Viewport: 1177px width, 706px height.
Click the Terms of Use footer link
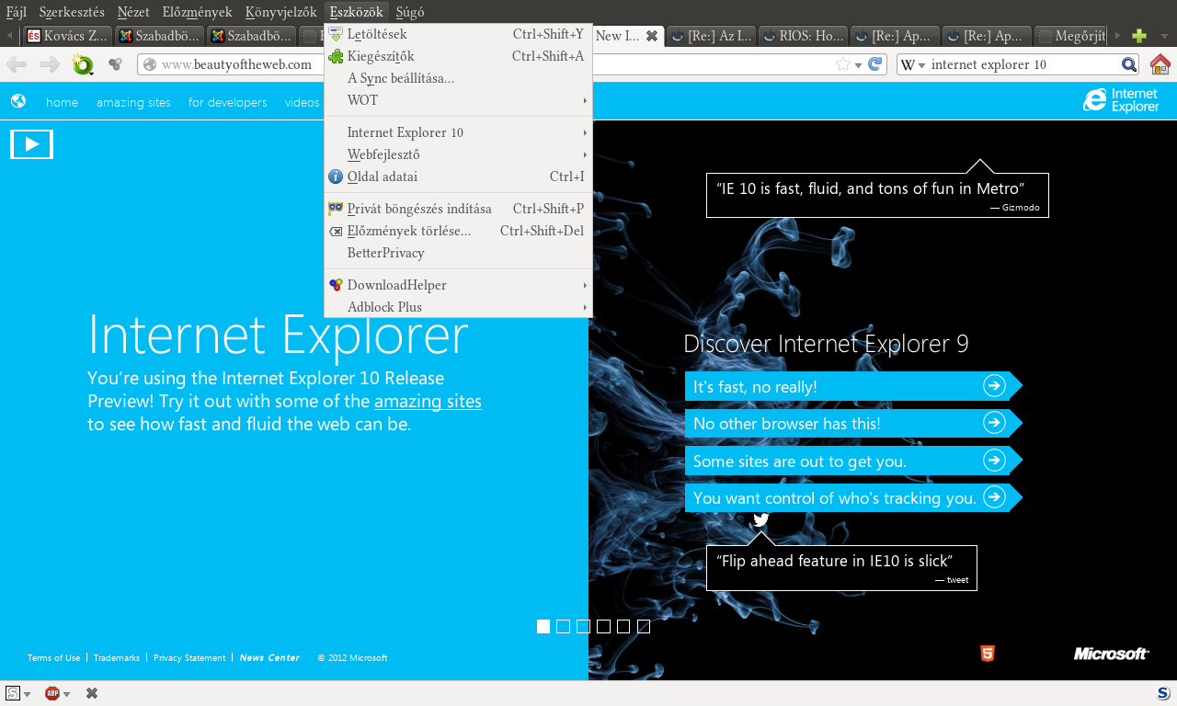(53, 658)
